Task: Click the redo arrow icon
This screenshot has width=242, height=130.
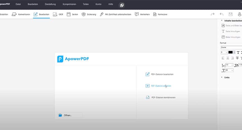Action: (x=213, y=14)
